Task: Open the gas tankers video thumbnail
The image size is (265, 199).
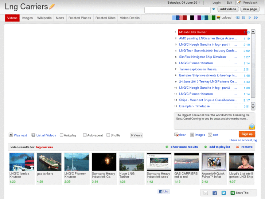Action: tap(49, 162)
